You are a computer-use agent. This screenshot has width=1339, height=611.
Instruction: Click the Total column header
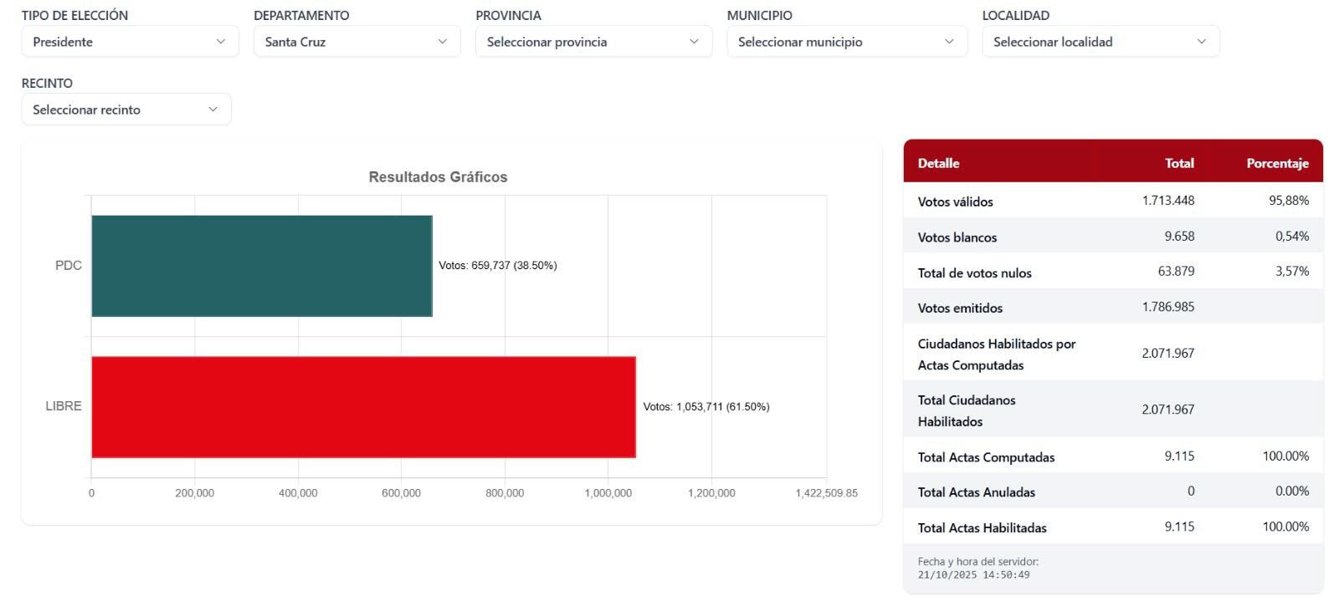1179,163
